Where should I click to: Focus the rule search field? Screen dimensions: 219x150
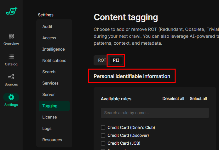click(x=155, y=113)
